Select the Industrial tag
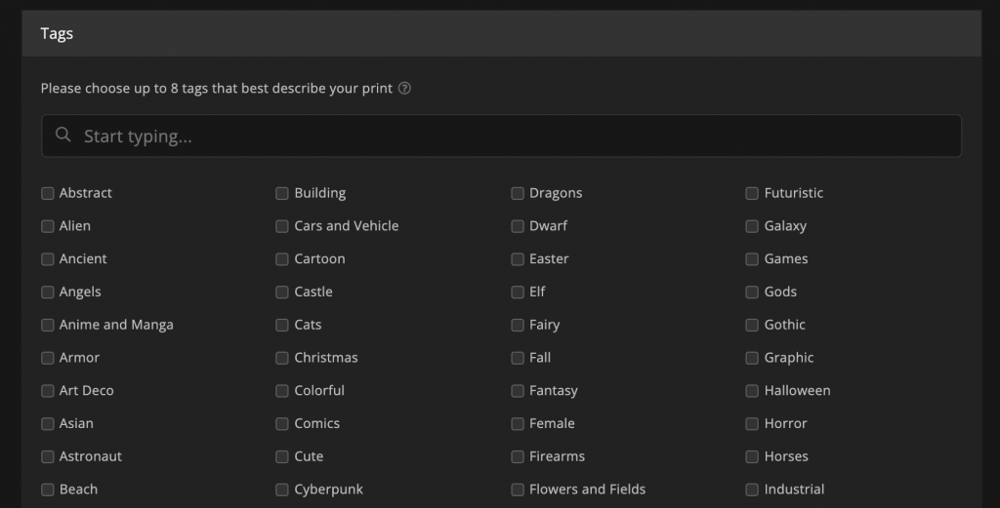The image size is (1000, 508). [752, 489]
